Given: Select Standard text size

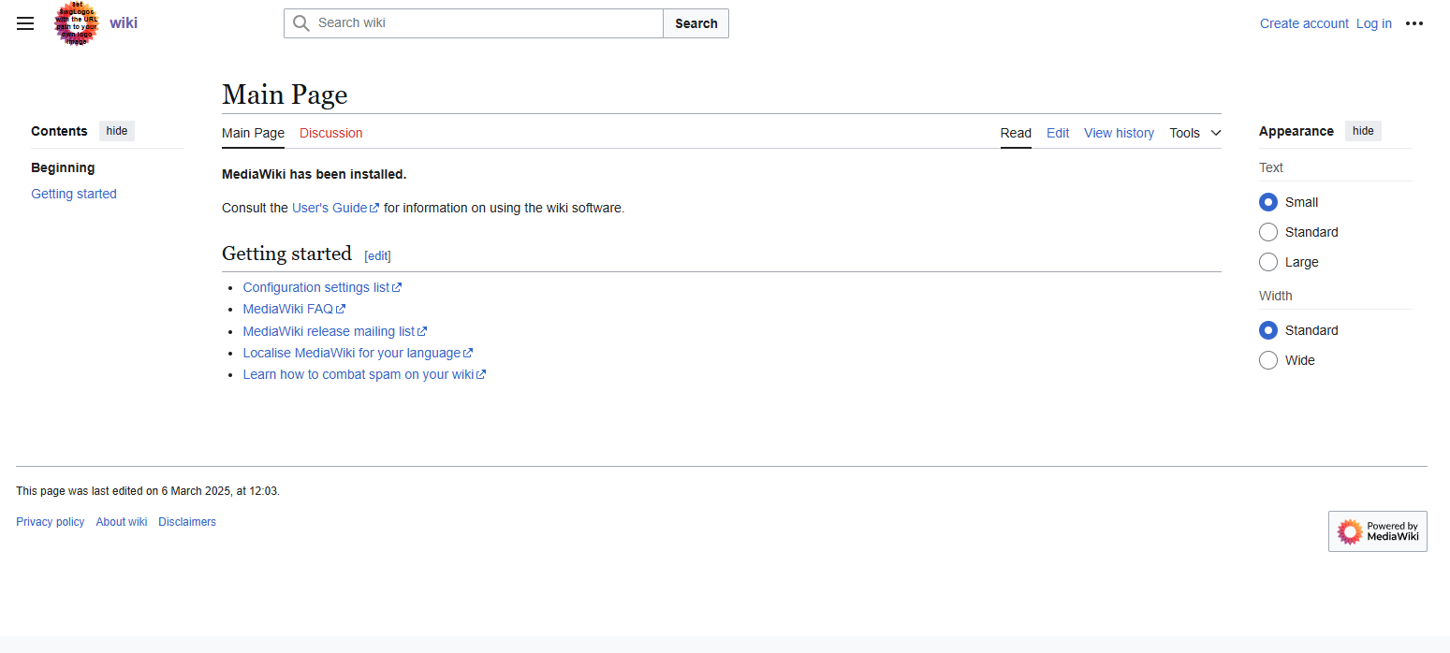Looking at the screenshot, I should (x=1268, y=232).
